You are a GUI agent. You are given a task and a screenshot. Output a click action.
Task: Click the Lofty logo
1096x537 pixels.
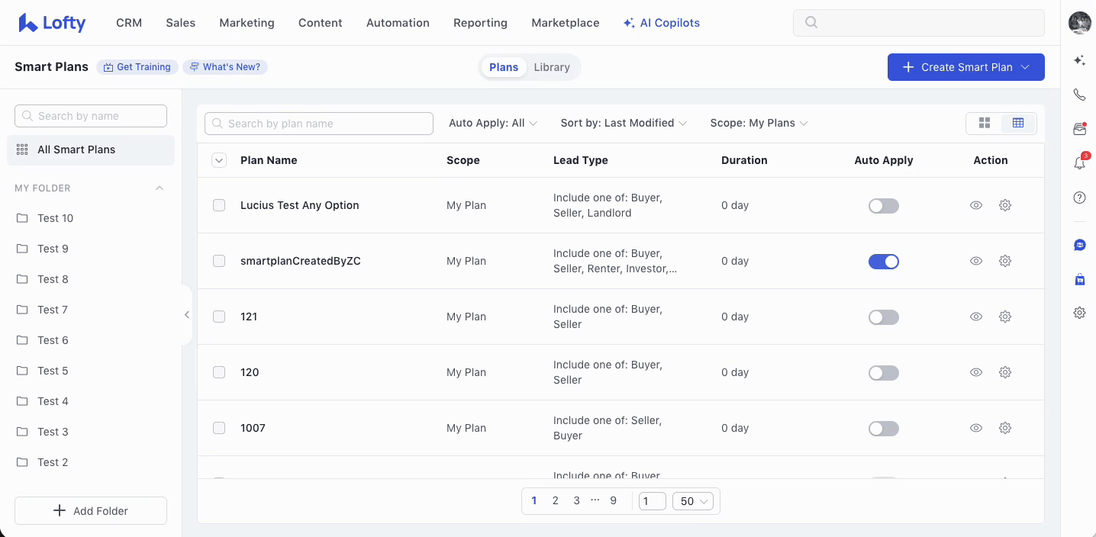click(x=52, y=23)
